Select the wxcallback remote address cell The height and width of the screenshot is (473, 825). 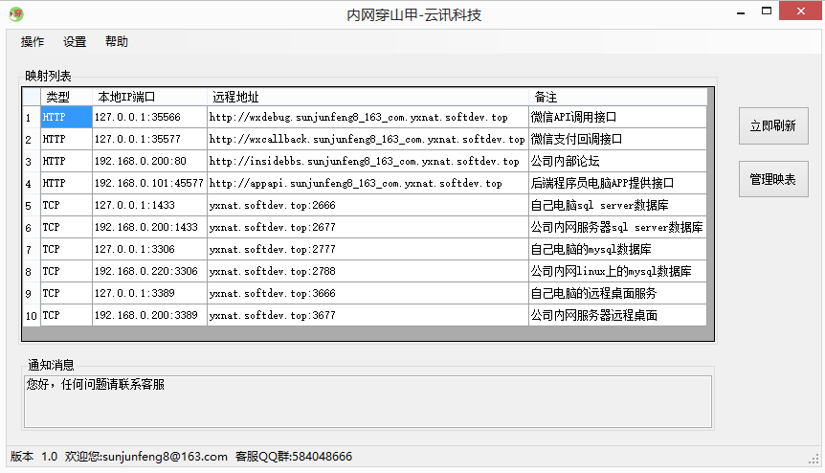368,139
